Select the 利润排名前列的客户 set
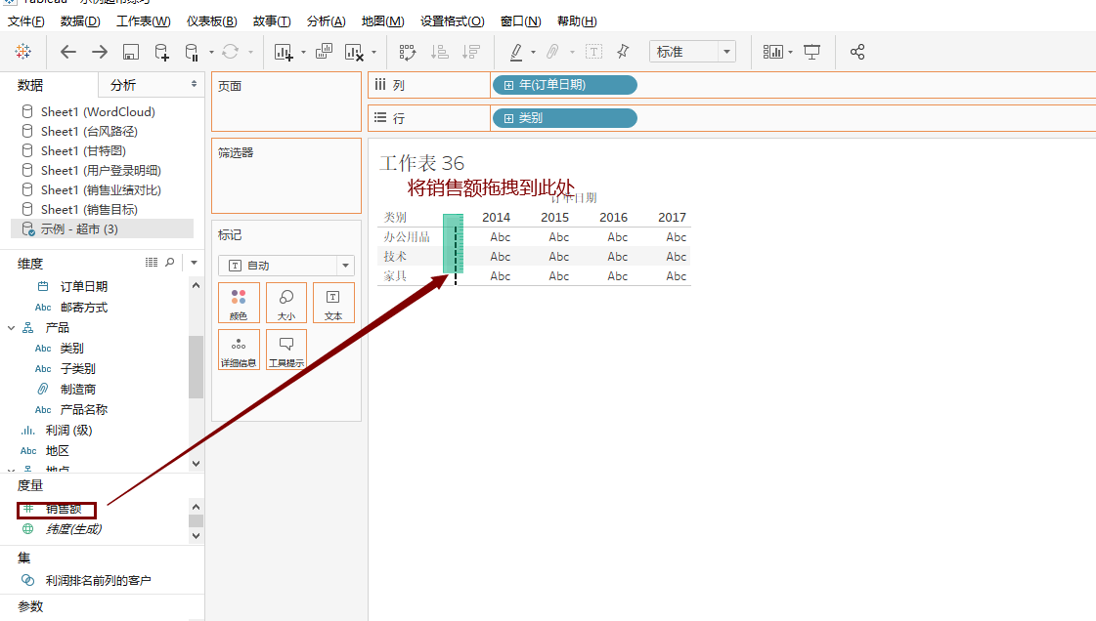Image resolution: width=1096 pixels, height=621 pixels. pos(98,581)
